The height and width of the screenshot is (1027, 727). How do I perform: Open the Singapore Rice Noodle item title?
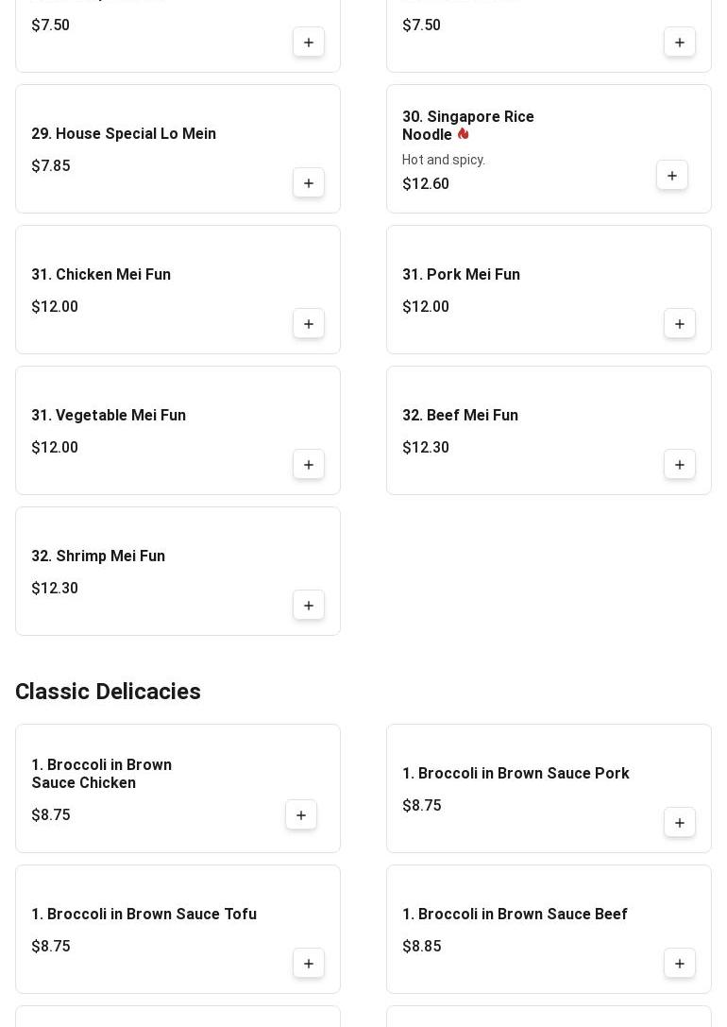pyautogui.click(x=468, y=125)
